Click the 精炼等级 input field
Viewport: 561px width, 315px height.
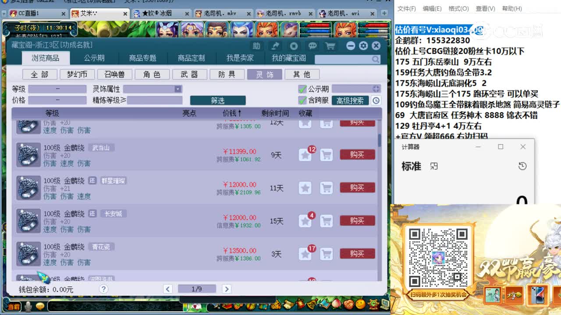(x=155, y=100)
